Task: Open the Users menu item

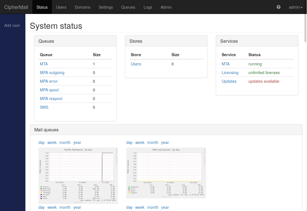Action: [x=61, y=7]
